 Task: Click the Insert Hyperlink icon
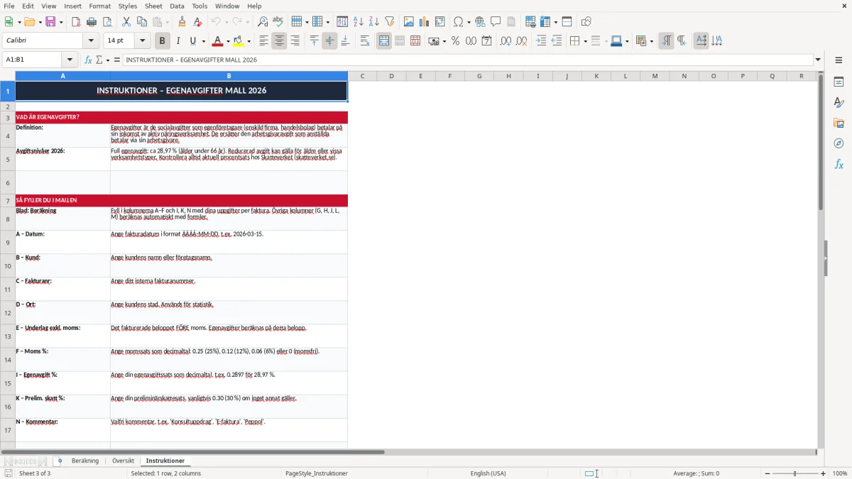coord(480,22)
